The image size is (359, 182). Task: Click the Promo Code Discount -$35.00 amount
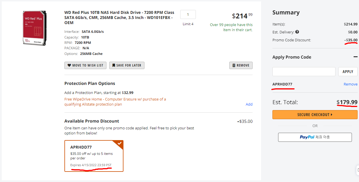(351, 40)
